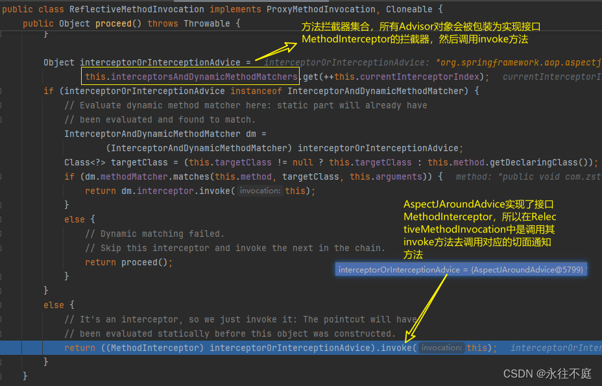
Task: Click InterceptorAndDynamicMethodMatcher after instanceof
Action: 376,91
